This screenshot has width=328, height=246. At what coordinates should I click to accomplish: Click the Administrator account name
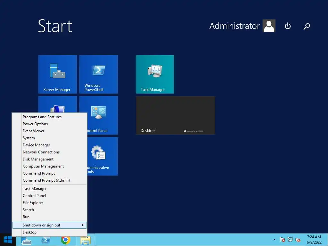pyautogui.click(x=234, y=26)
